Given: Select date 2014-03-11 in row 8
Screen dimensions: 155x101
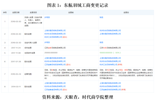Looking at the screenshot, I should [x=16, y=87].
